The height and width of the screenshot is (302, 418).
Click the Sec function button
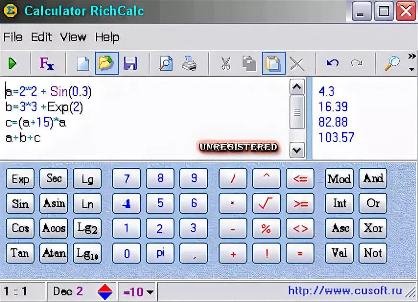(54, 178)
